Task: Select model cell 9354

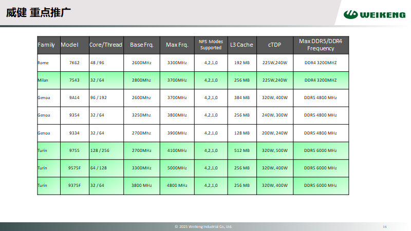Action: tap(74, 115)
